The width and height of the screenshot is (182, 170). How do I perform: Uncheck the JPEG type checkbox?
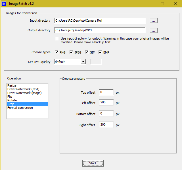coord(71,52)
